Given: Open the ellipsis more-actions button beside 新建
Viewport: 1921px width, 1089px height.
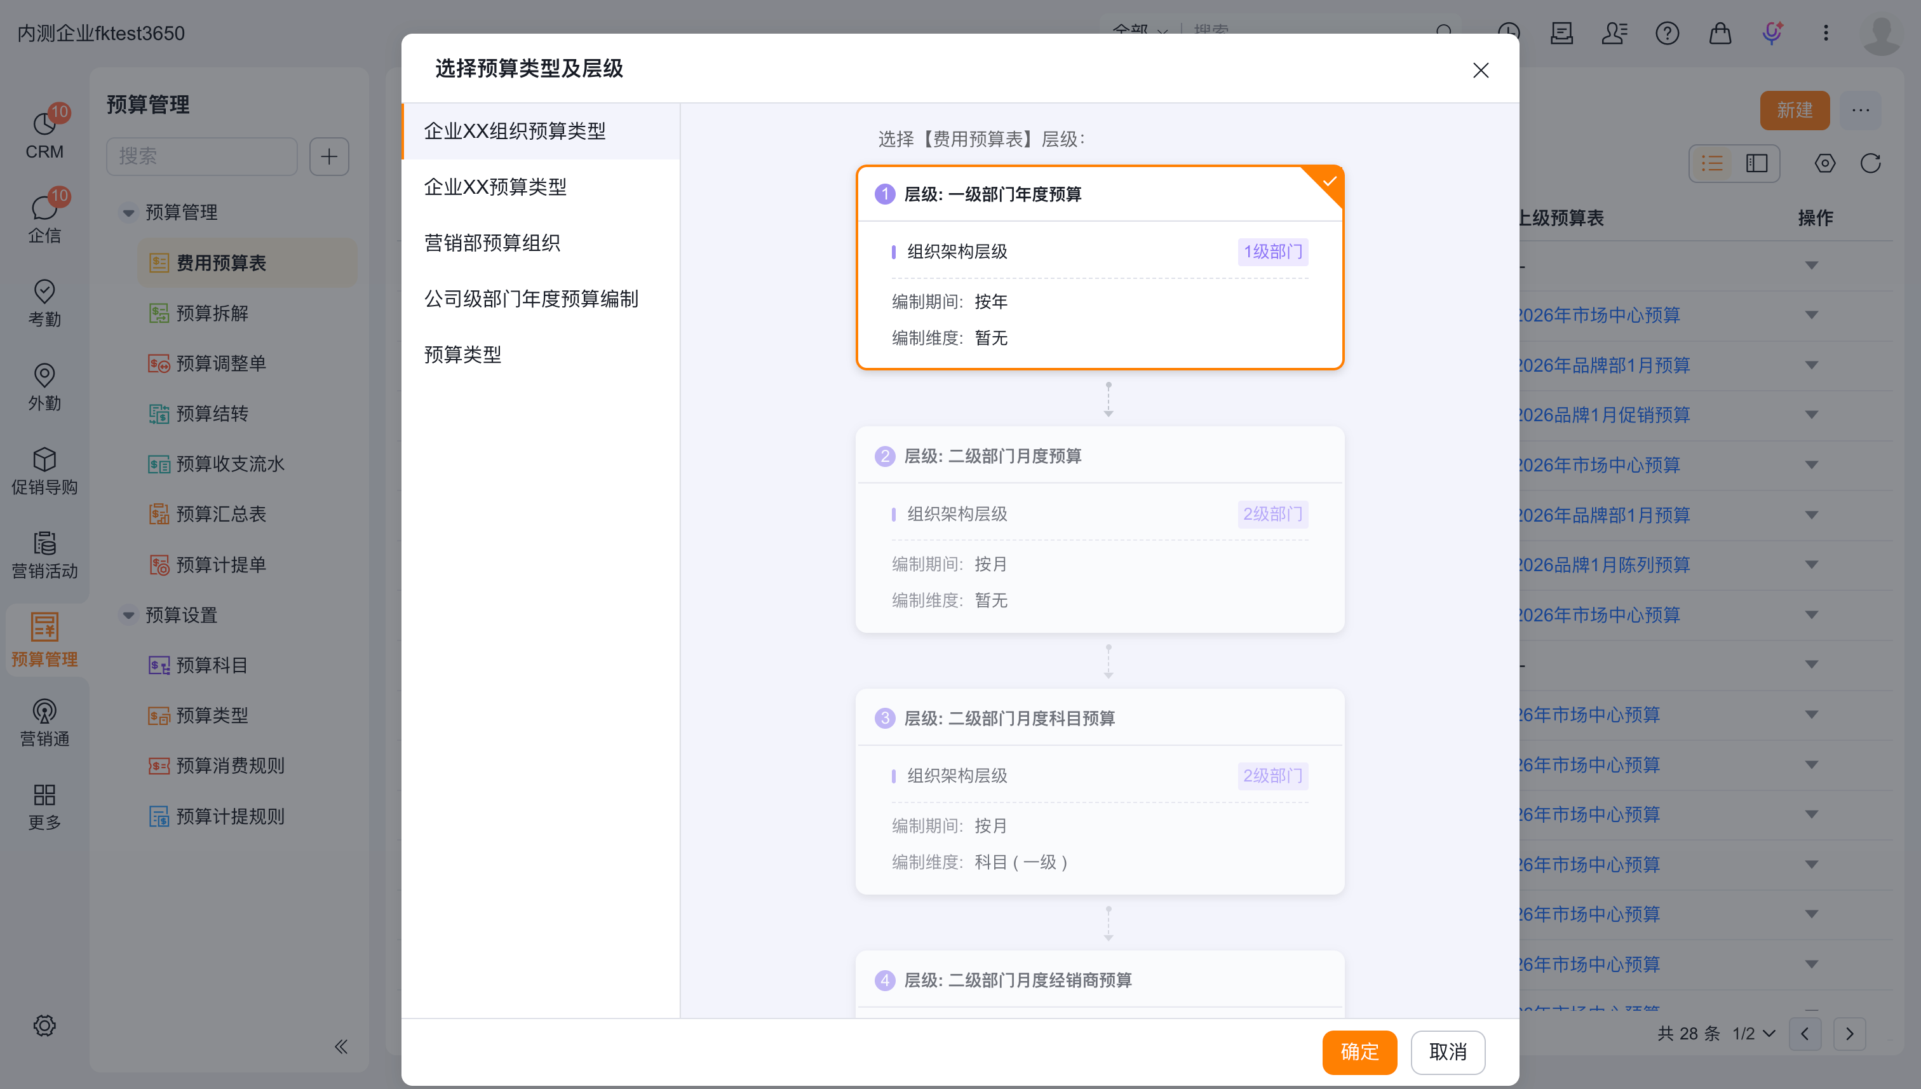Looking at the screenshot, I should click(x=1861, y=110).
